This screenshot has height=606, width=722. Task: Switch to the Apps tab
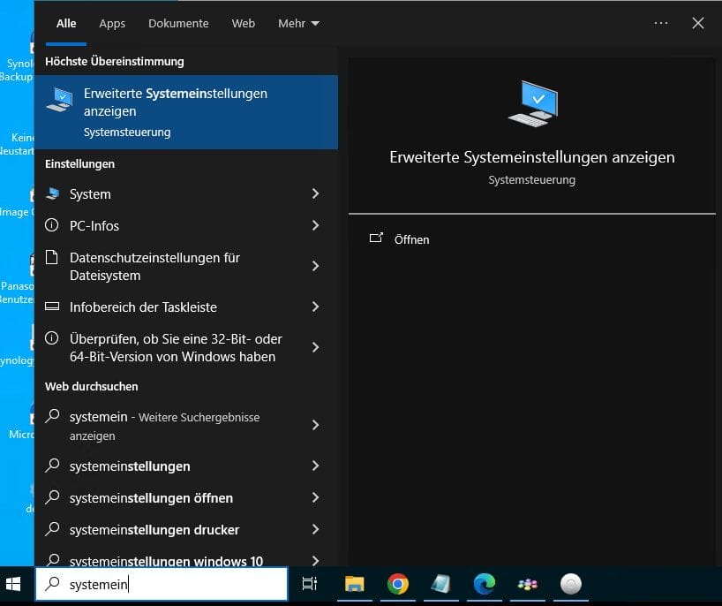point(111,23)
